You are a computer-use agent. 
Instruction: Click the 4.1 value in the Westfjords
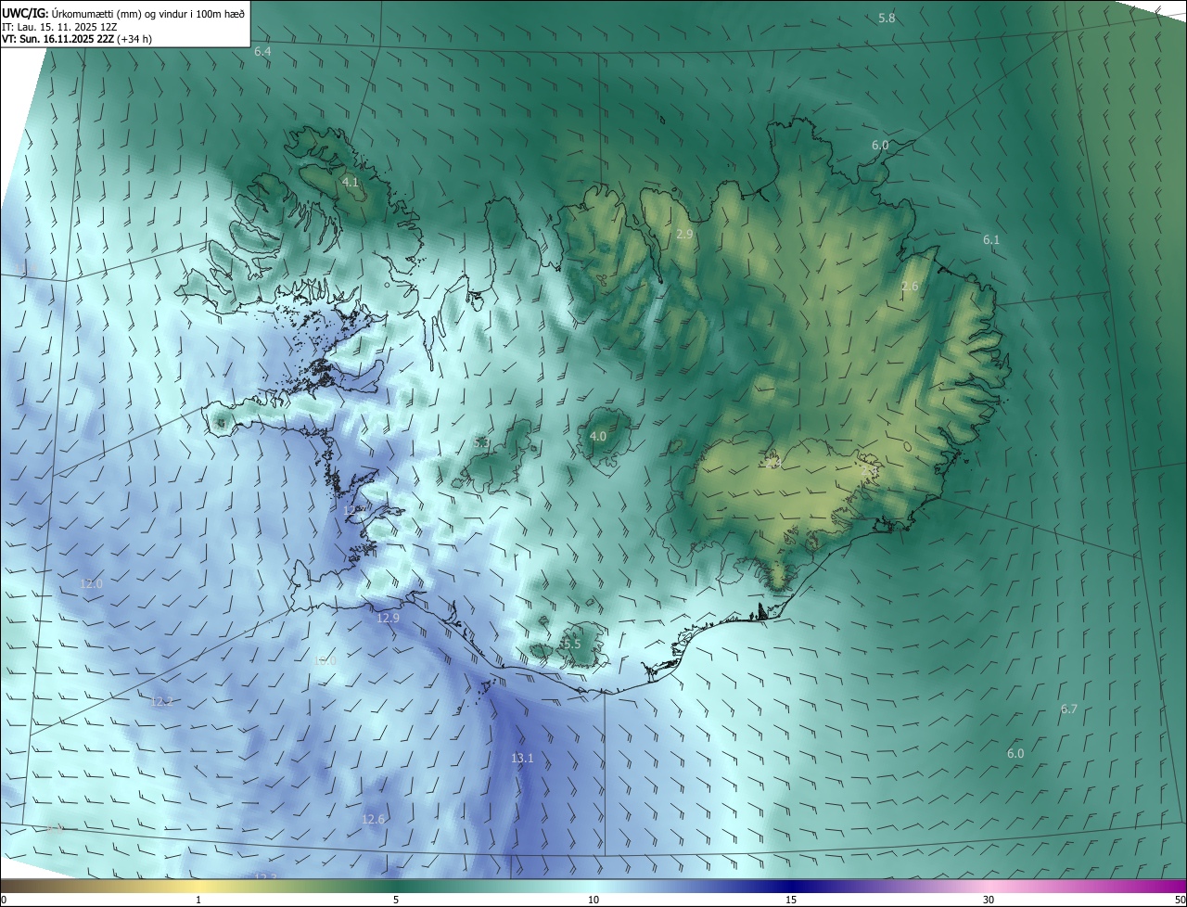(x=350, y=182)
